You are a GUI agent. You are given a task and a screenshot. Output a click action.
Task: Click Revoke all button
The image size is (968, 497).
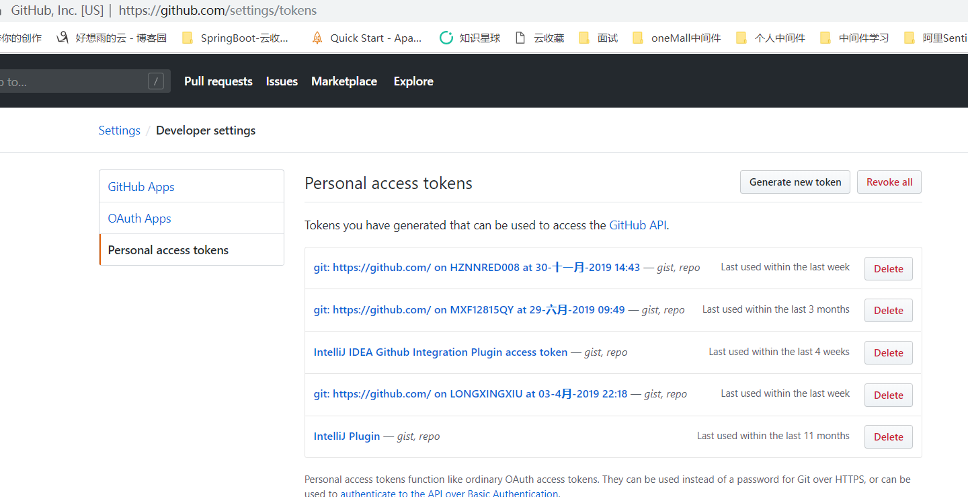pyautogui.click(x=889, y=182)
